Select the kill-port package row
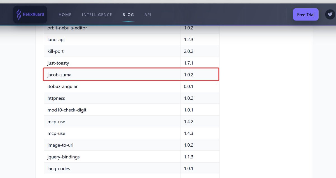 pyautogui.click(x=132, y=51)
